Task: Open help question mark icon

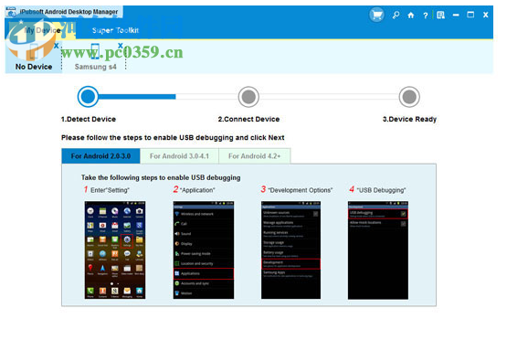Action: pos(426,16)
